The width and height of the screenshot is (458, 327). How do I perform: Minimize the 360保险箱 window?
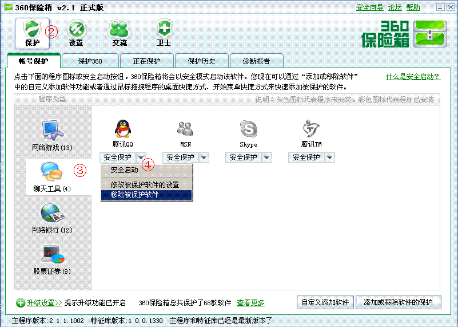[440, 7]
